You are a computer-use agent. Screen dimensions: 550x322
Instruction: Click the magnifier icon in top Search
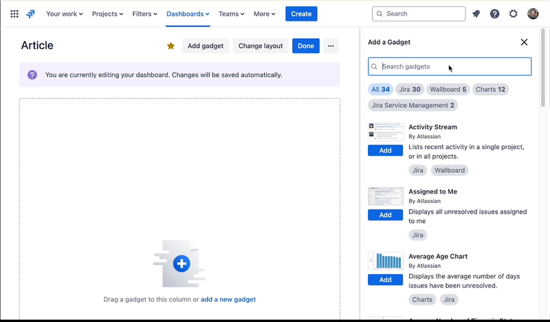(379, 14)
